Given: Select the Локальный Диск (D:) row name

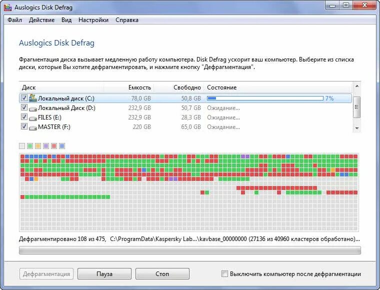Looking at the screenshot, I should coord(66,108).
